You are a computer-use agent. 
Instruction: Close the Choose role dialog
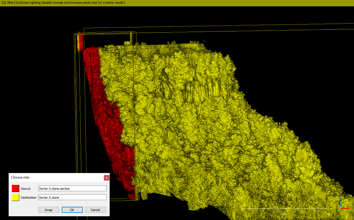tap(106, 178)
